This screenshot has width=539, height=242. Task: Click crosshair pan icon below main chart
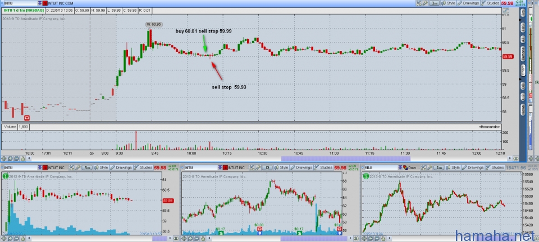click(x=4, y=159)
